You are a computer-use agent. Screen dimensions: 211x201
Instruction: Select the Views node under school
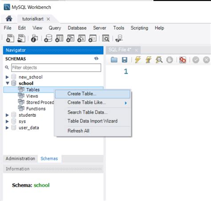pos(32,96)
